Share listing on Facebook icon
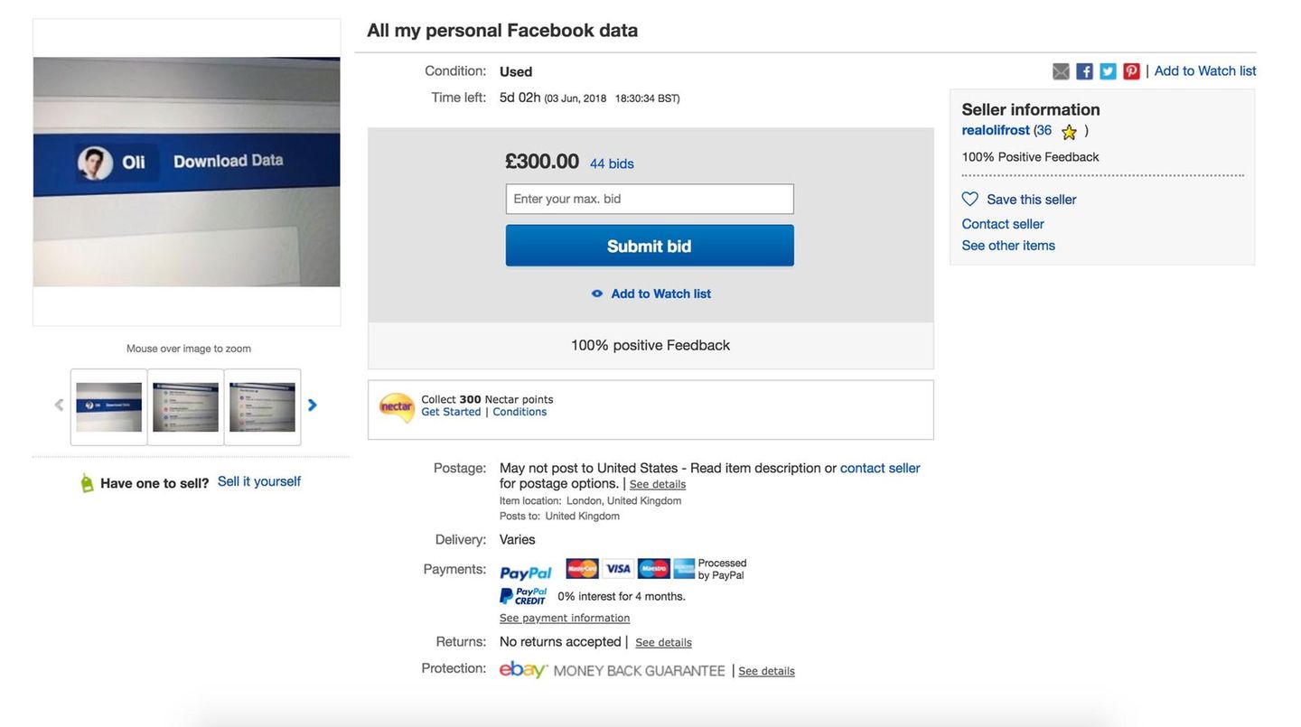The image size is (1301, 727). [x=1084, y=71]
